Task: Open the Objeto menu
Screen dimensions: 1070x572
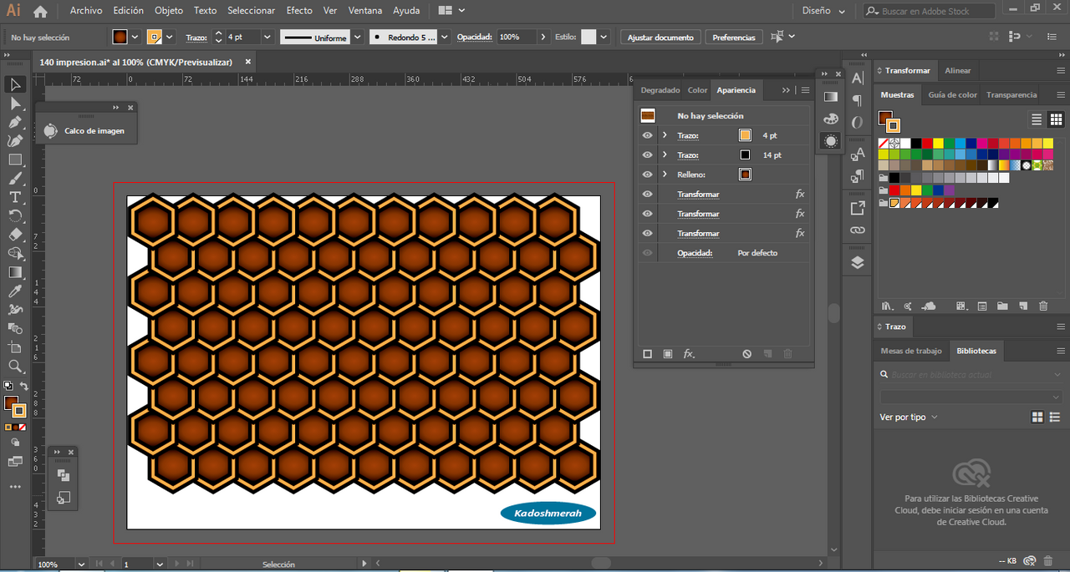Action: (x=169, y=11)
